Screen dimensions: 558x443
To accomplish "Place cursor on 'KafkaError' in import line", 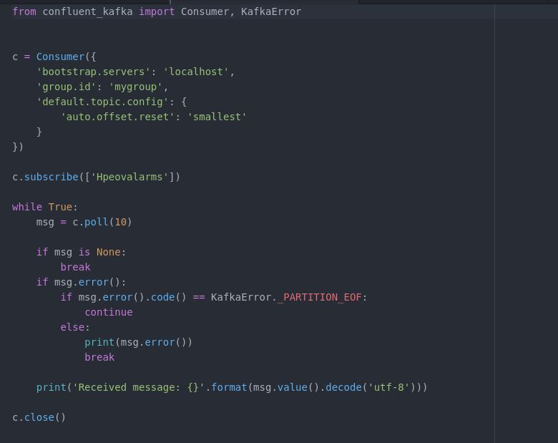I will (x=271, y=11).
